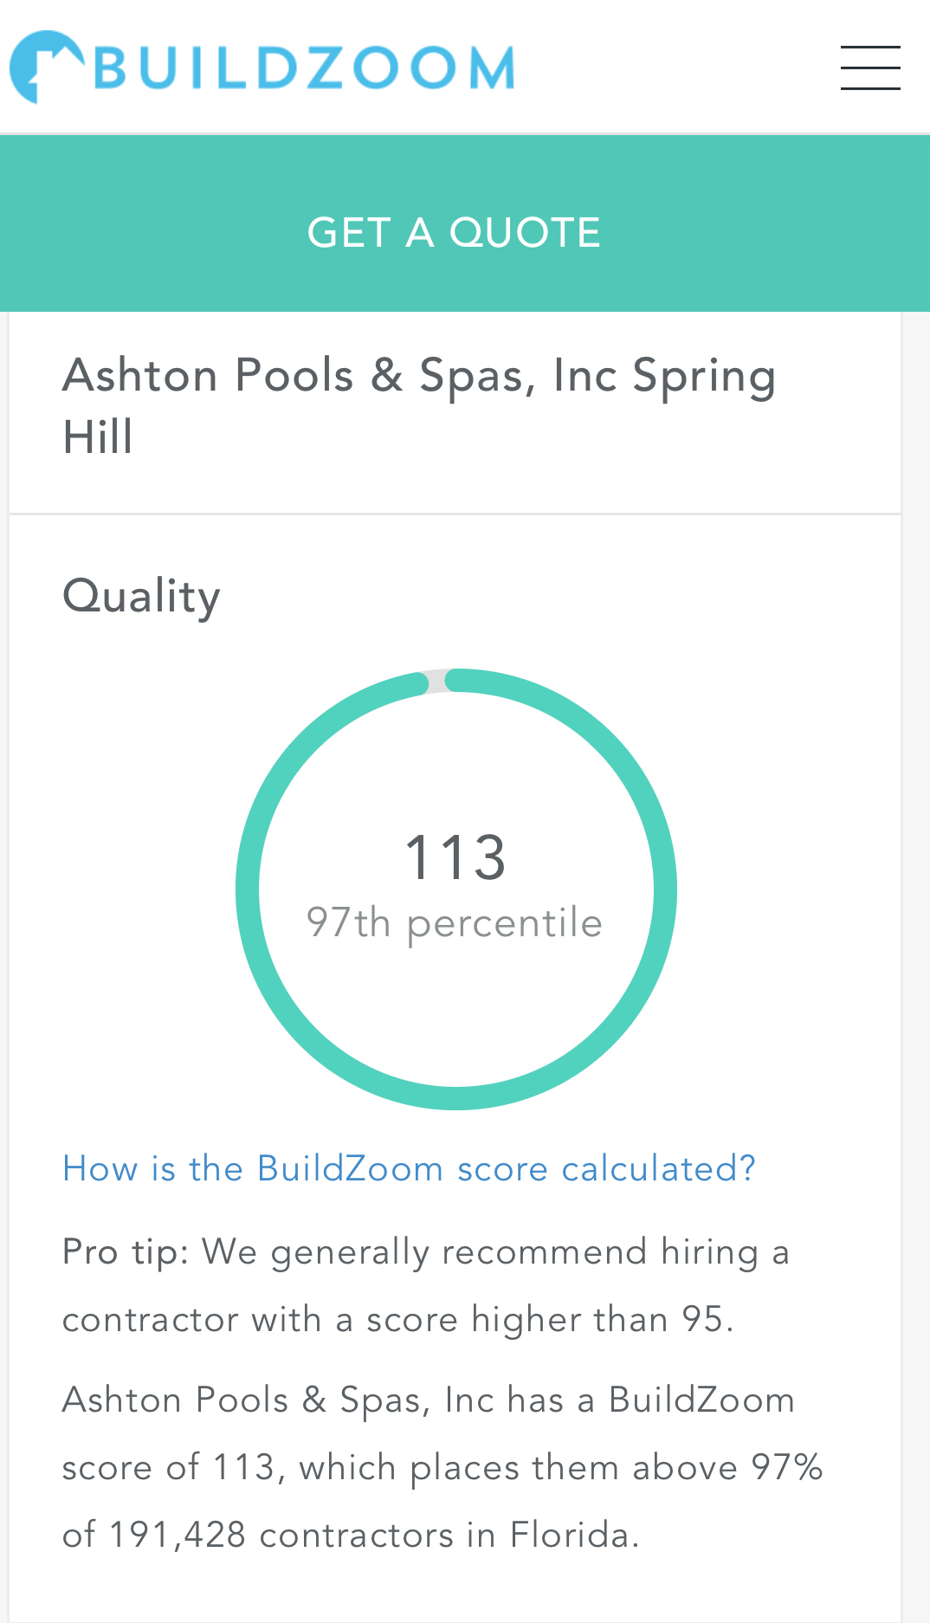Viewport: 930px width, 1623px height.
Task: Click the "score of 113" text
Action: tap(168, 1468)
